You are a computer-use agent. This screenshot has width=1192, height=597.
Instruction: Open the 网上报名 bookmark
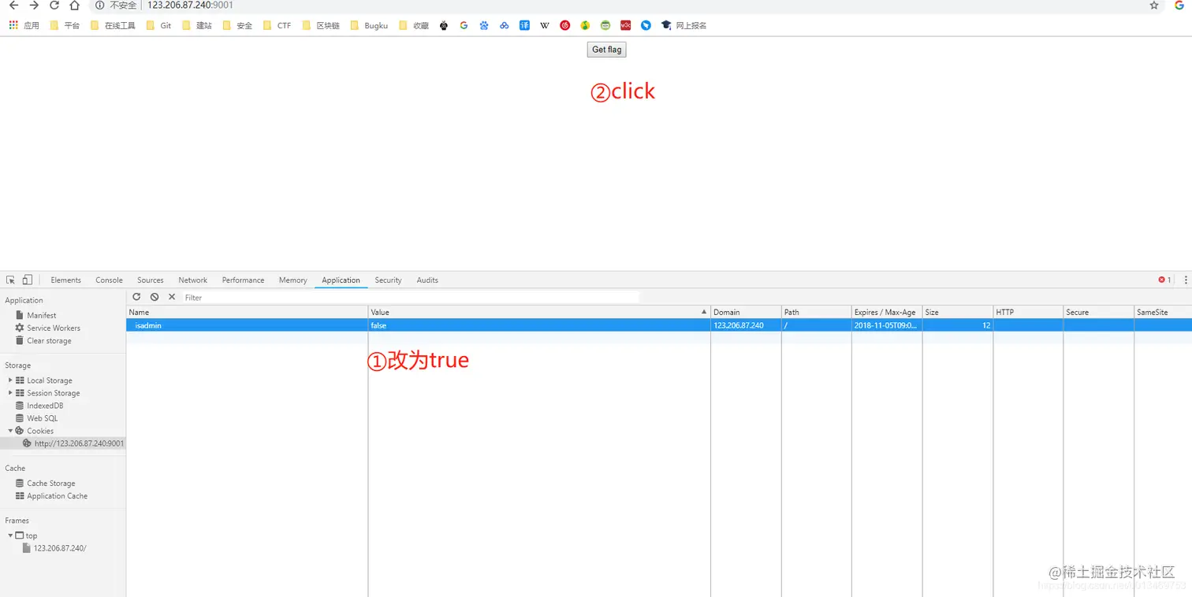coord(684,25)
